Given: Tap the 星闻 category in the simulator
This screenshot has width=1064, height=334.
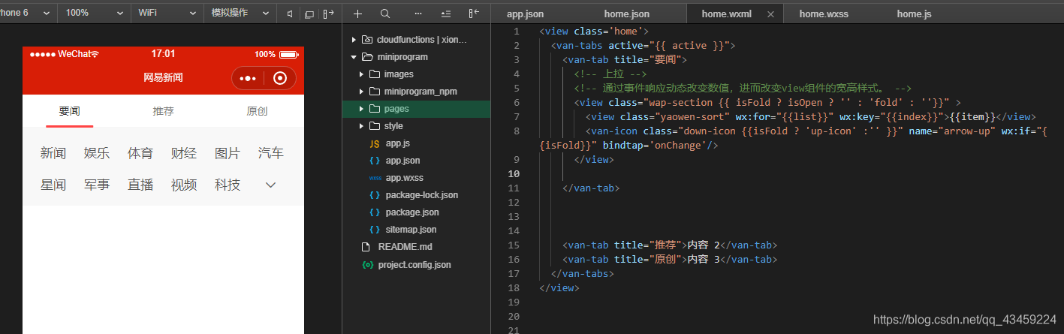Looking at the screenshot, I should pos(53,185).
